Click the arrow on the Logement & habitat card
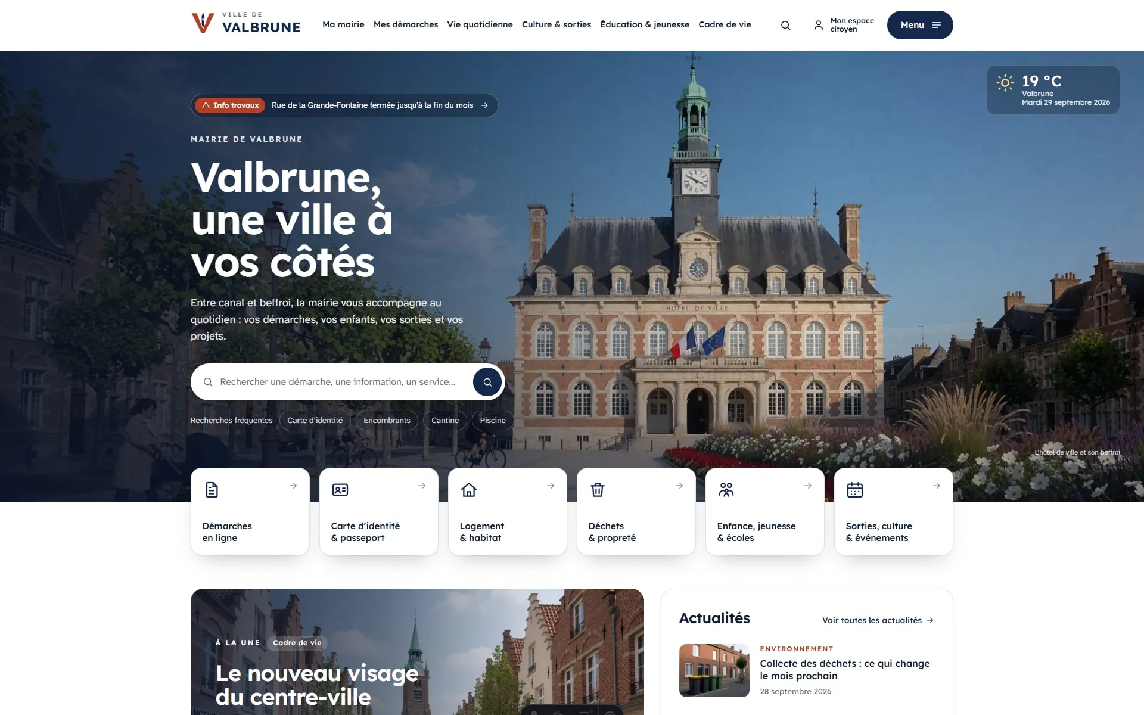The image size is (1144, 715). [x=551, y=486]
